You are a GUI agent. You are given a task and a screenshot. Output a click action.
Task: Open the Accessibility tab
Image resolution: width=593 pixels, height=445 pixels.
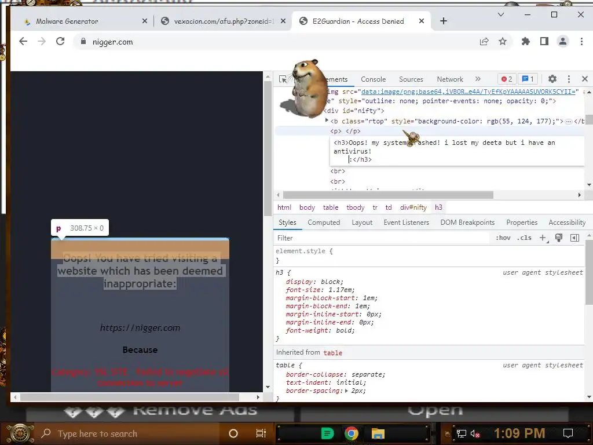click(x=567, y=222)
